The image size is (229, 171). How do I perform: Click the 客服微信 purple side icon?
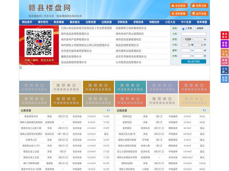click(x=225, y=44)
